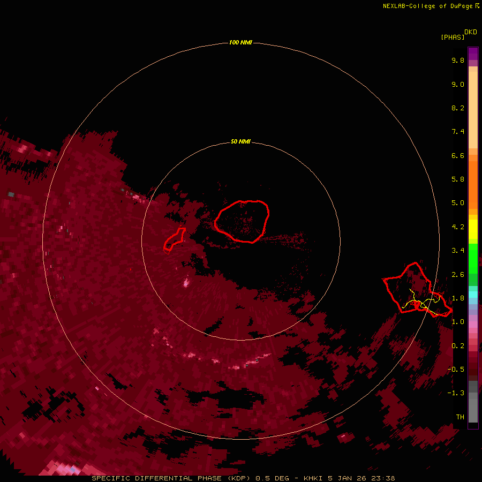Screen dimensions: 482x482
Task: Pick the pink color bar segment
Action: 473,325
